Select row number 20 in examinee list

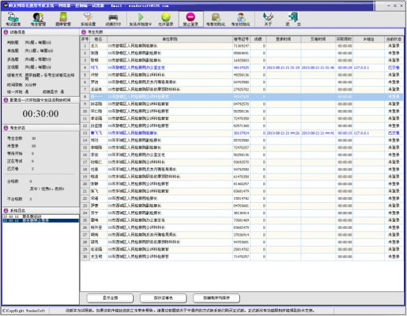[242, 184]
